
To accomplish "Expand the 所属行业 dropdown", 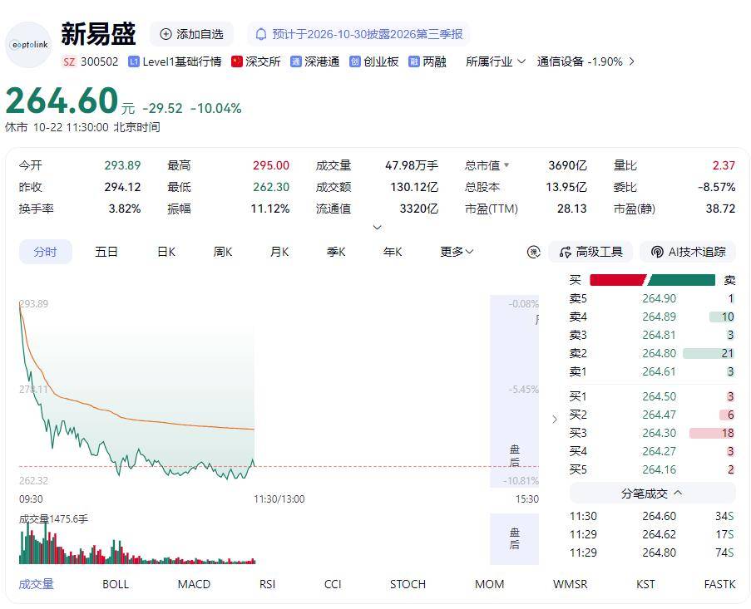I will click(496, 61).
